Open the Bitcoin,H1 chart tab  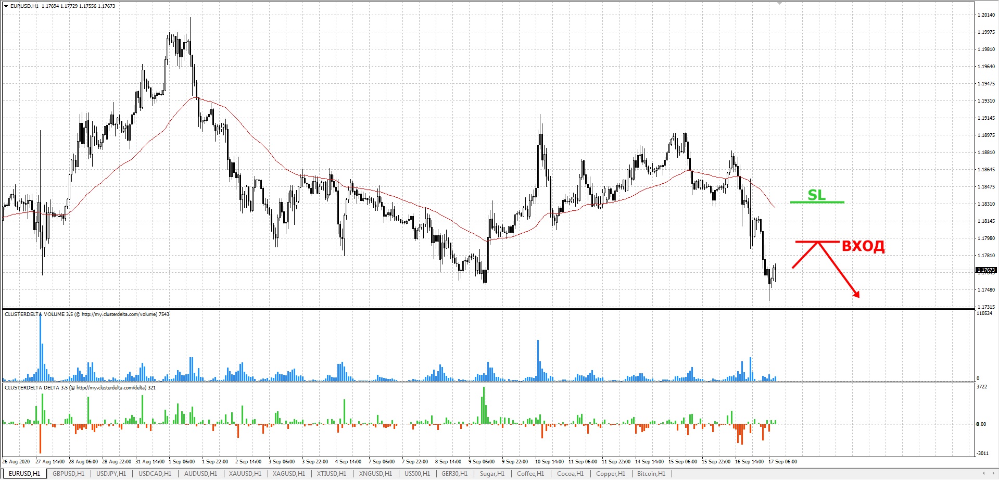pos(651,474)
